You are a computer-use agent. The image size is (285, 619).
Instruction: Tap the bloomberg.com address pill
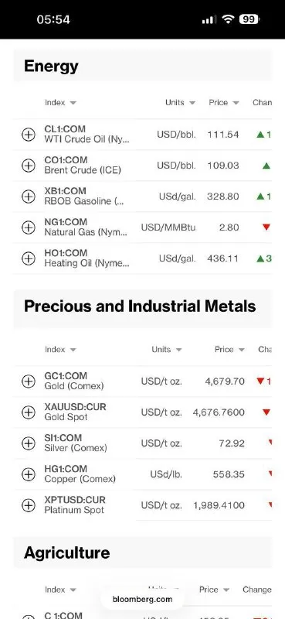coord(142,599)
